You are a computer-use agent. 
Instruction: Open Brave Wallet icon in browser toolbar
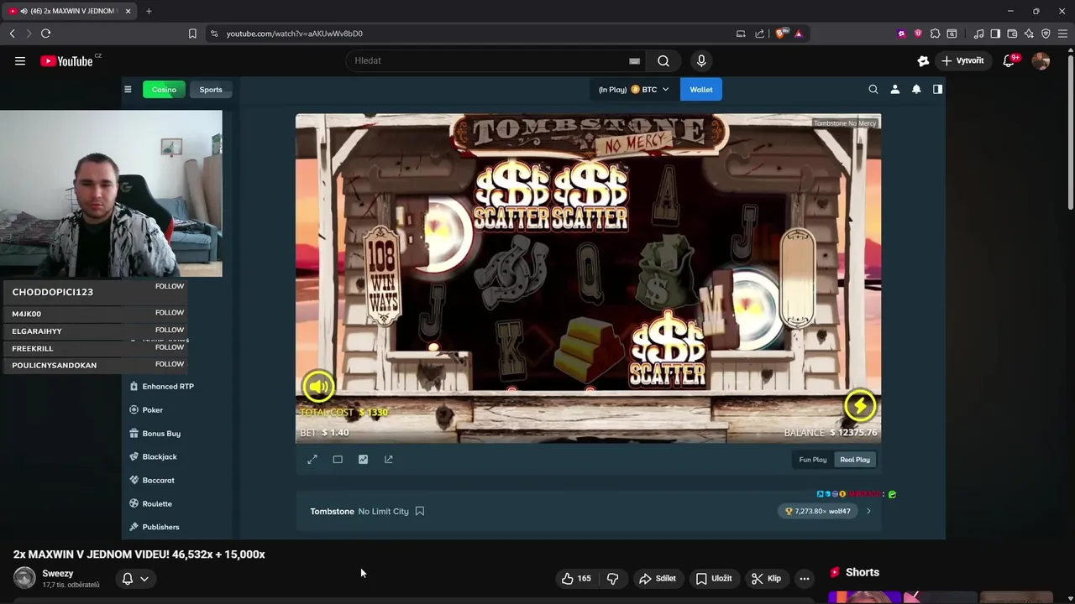(x=1012, y=34)
